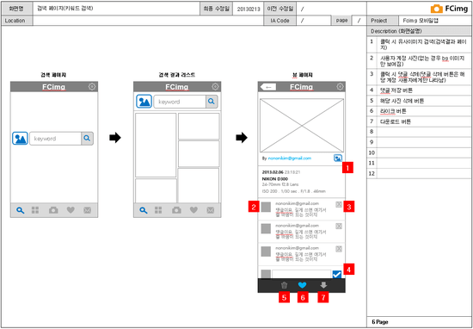Viewport: 473px width, 329px height.
Task: Click the ISO 200 exposure info line
Action: tap(294, 191)
